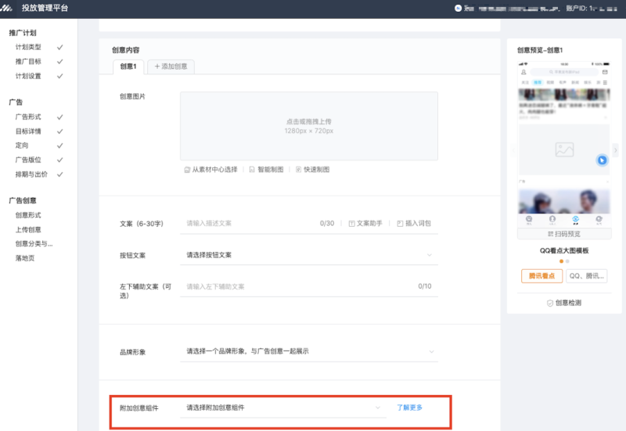This screenshot has height=431, width=626.
Task: Jump to 创意分类与... section
Action: 34,244
